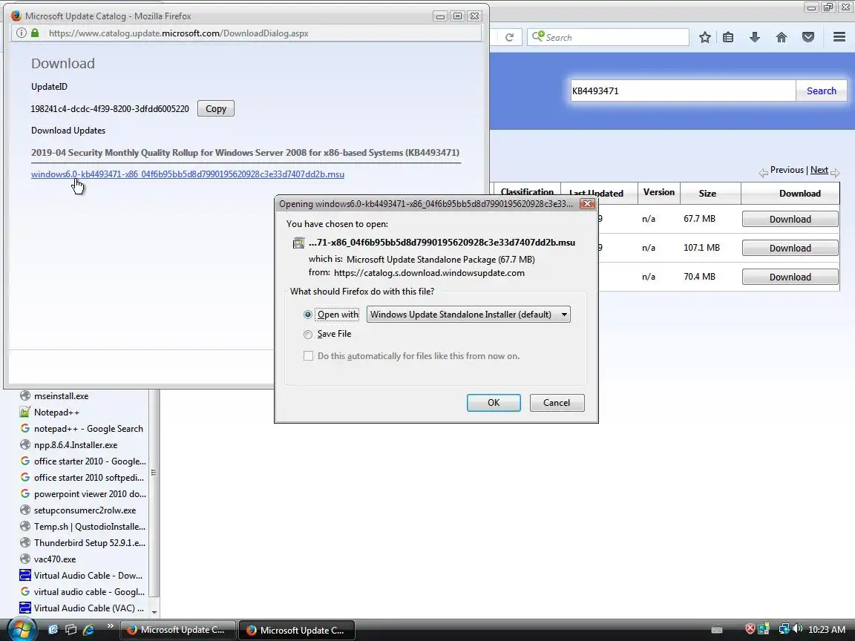Click Cancel in the Opening dialog

click(x=557, y=403)
